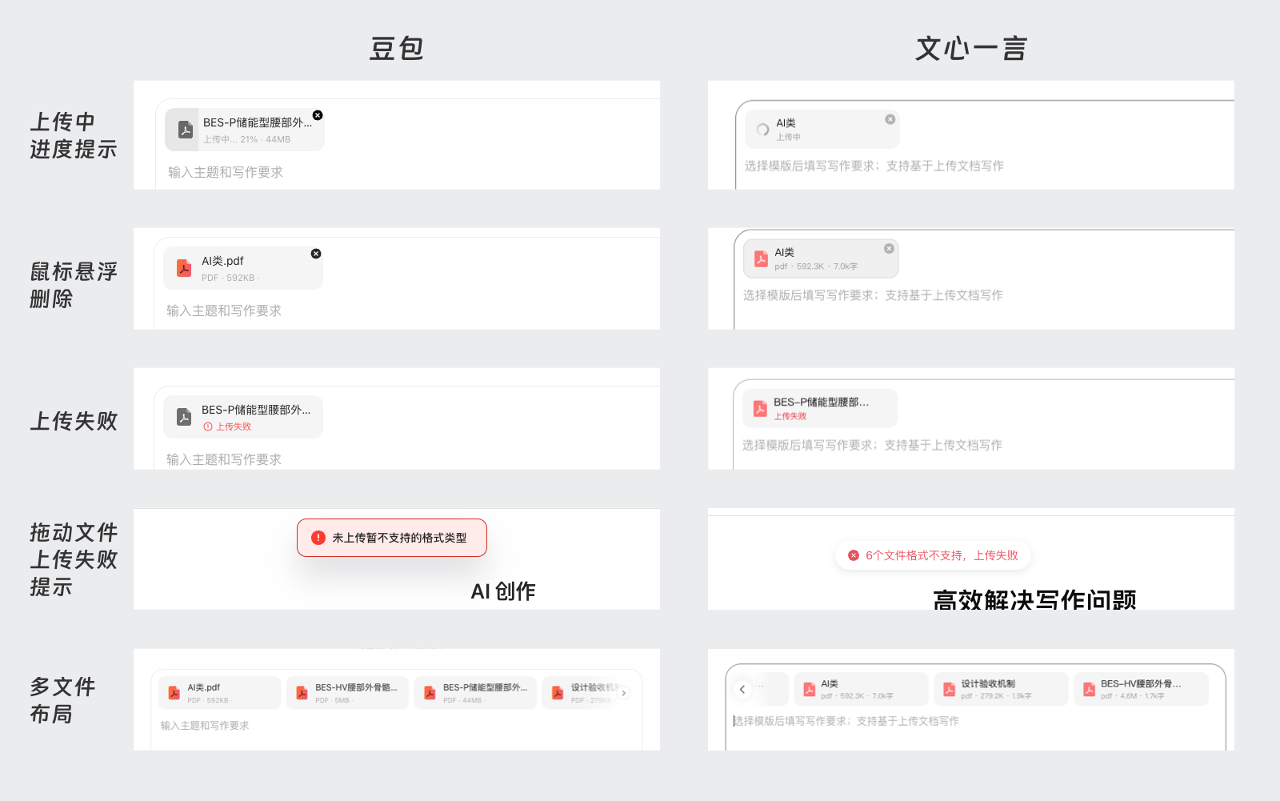The image size is (1280, 801).
Task: Click red X icon in 6个文件格式不支持 toast
Action: click(854, 555)
